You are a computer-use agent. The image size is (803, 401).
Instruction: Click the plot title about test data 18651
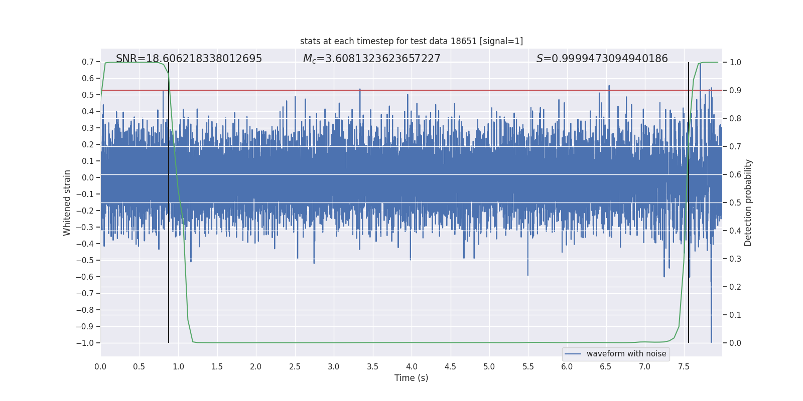412,41
